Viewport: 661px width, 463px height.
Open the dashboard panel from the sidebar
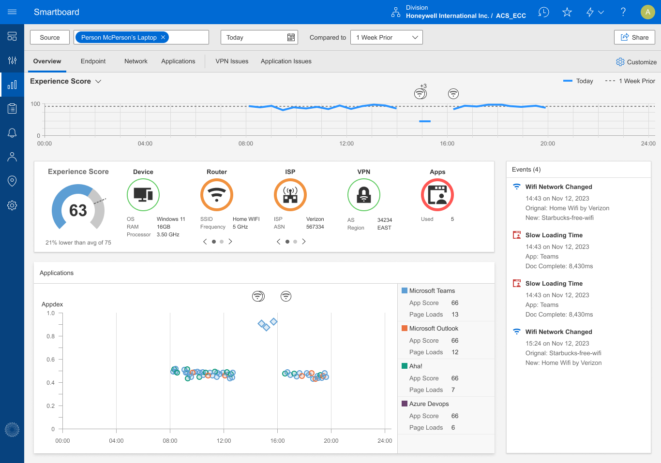click(12, 36)
